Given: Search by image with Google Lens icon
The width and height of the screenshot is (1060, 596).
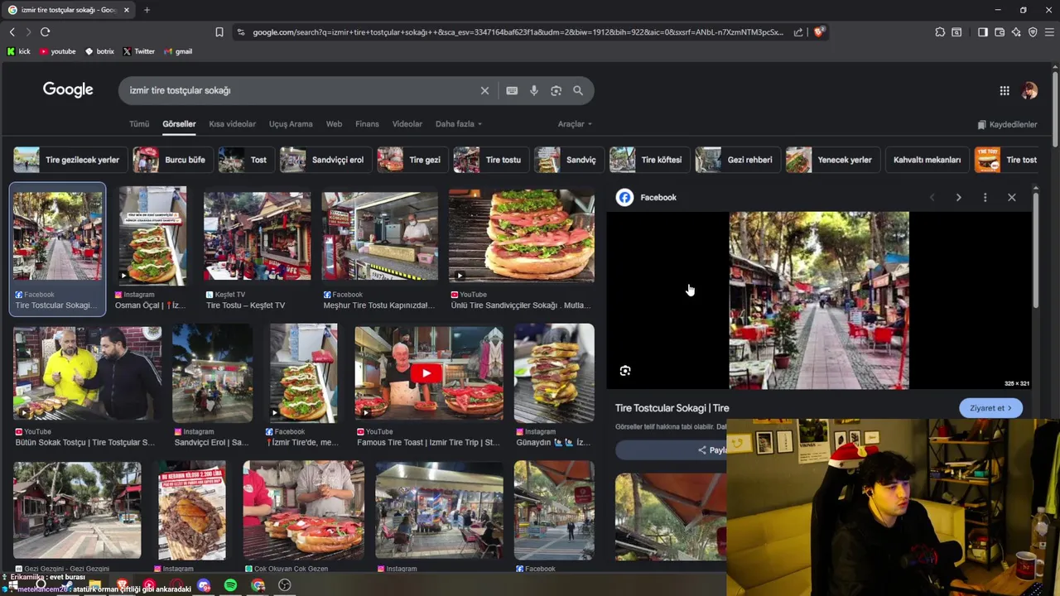Looking at the screenshot, I should [x=556, y=90].
